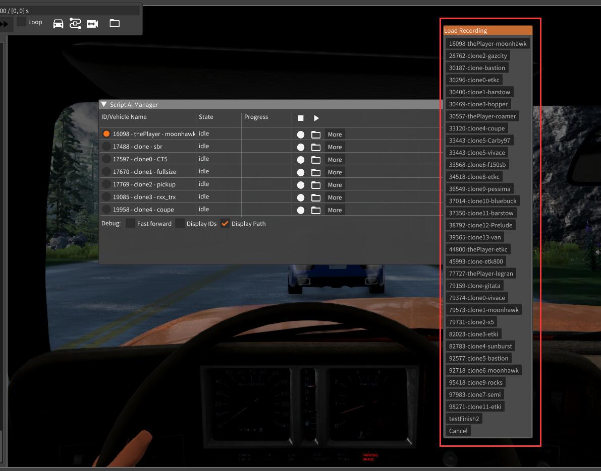Load recording 30400-clone1-barstow
The image size is (601, 471).
click(x=479, y=92)
